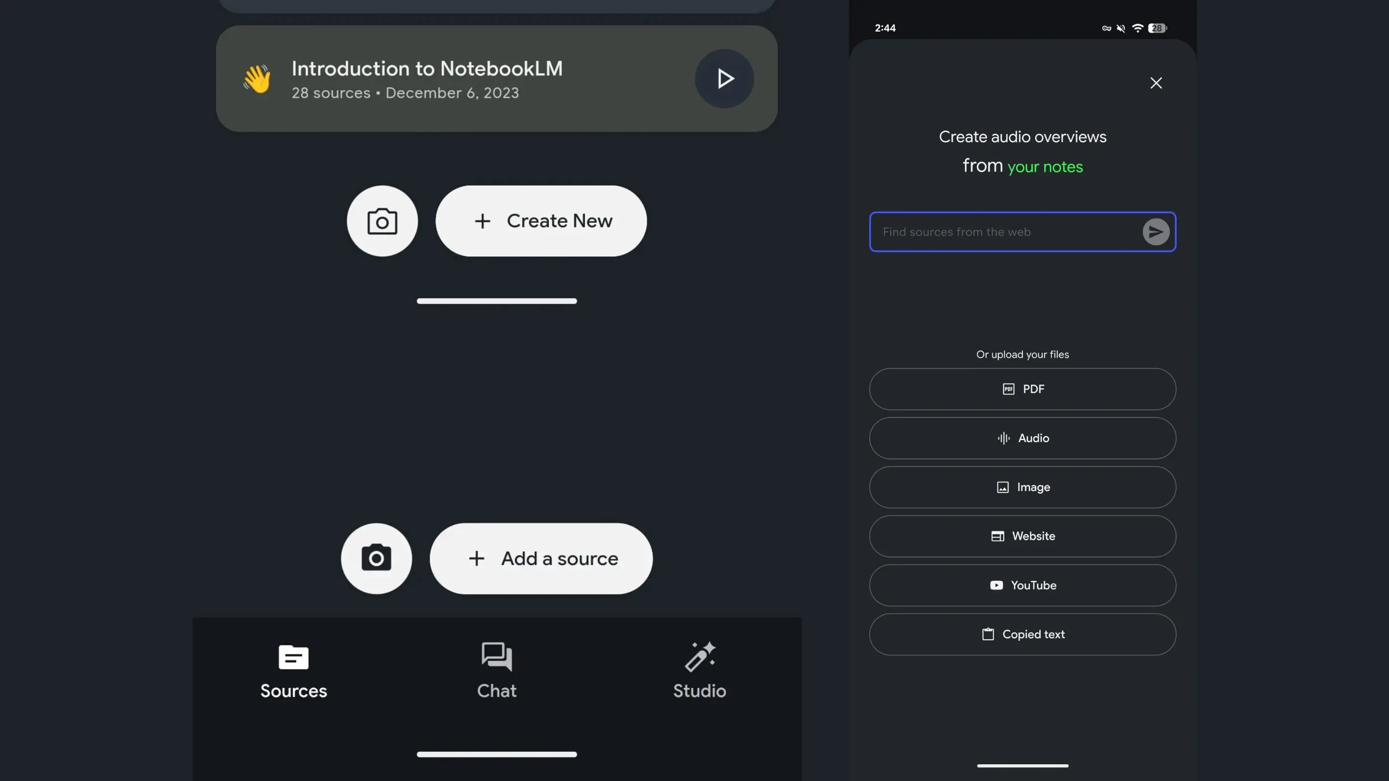This screenshot has width=1389, height=781.
Task: Pick the Copied text source option
Action: pyautogui.click(x=1022, y=634)
